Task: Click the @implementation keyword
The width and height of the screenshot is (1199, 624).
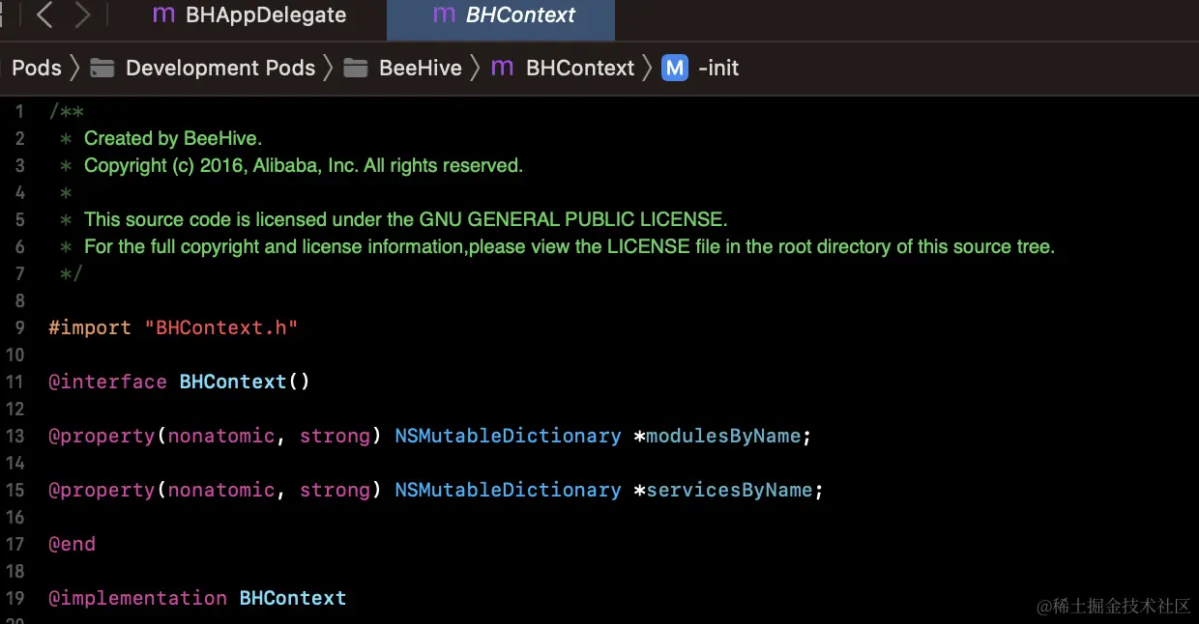Action: click(x=138, y=598)
